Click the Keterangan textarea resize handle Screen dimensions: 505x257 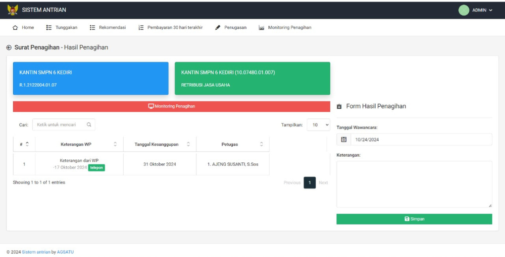coord(490,205)
